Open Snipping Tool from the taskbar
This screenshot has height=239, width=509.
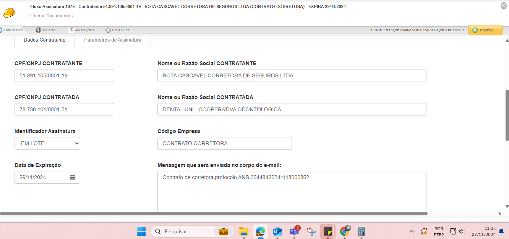coord(311,231)
